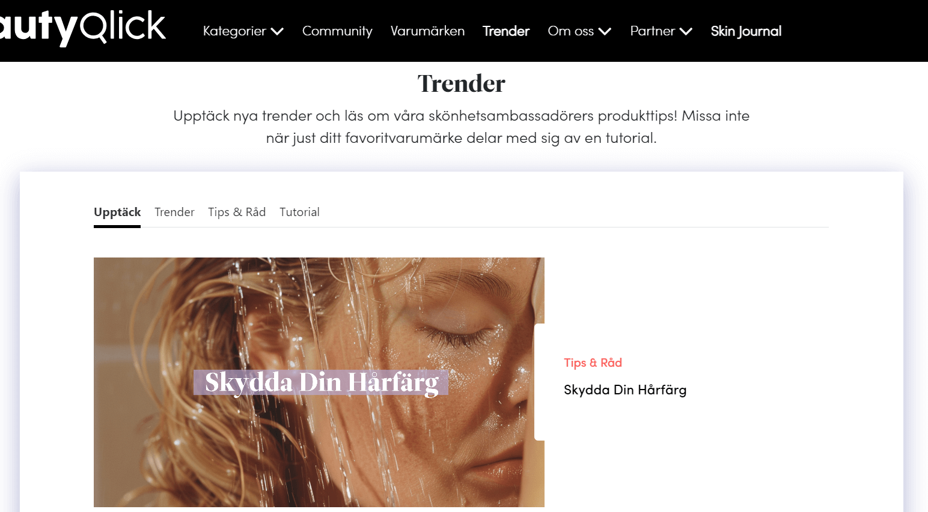Go to the Community page

coord(337,31)
